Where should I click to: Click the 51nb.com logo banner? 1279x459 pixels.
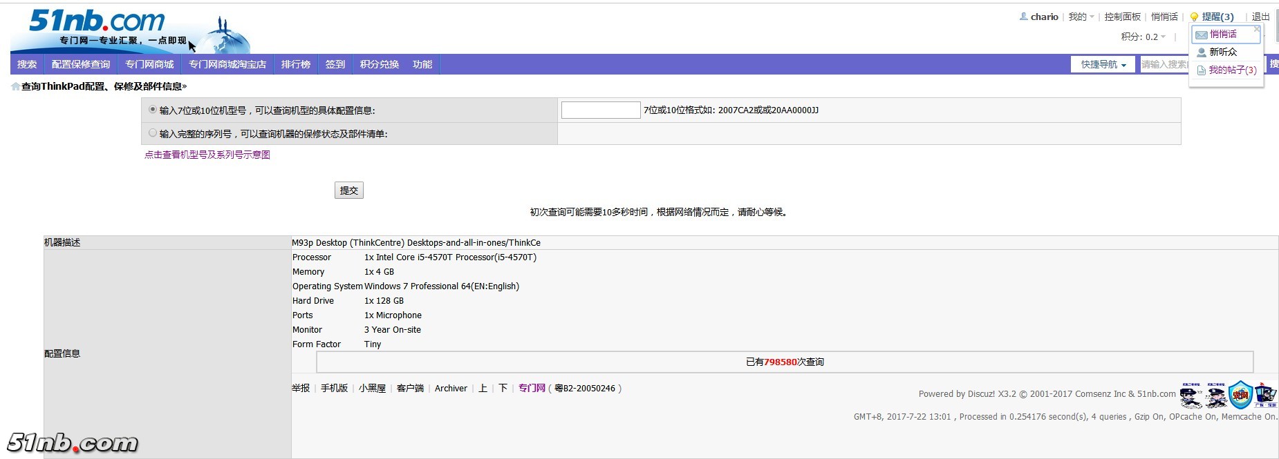(131, 30)
